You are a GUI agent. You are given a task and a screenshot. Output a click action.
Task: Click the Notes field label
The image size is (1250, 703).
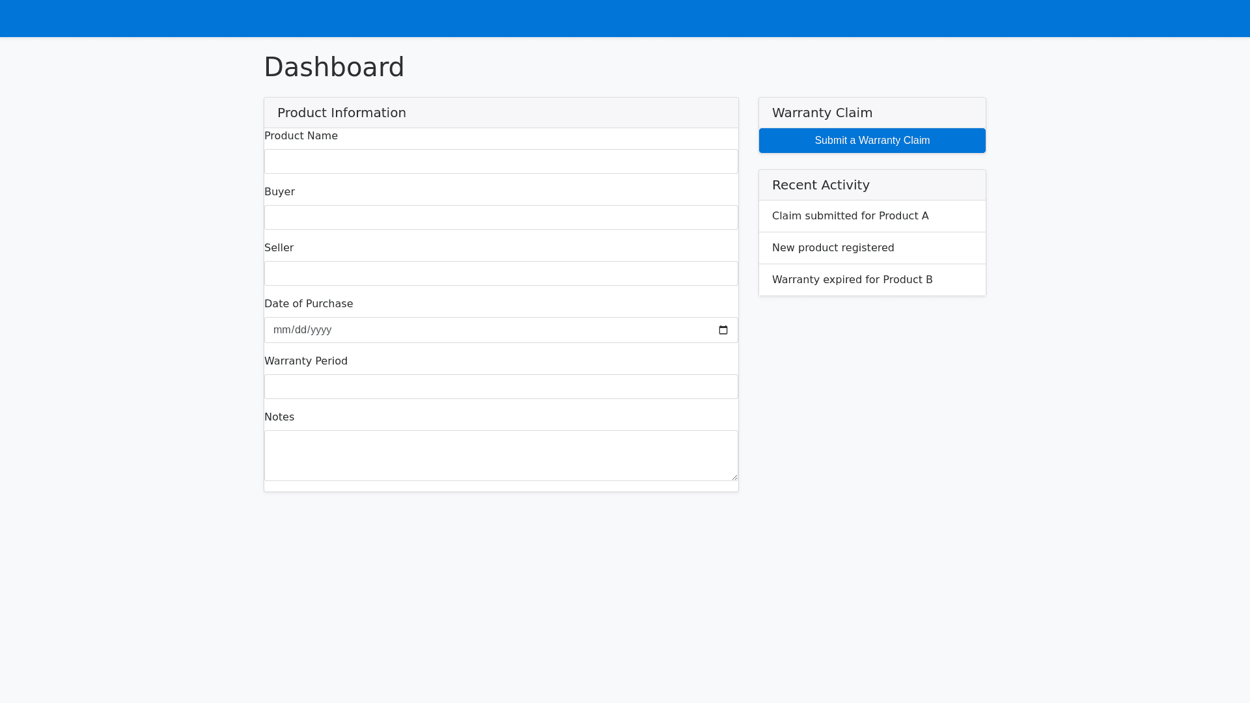pos(279,417)
